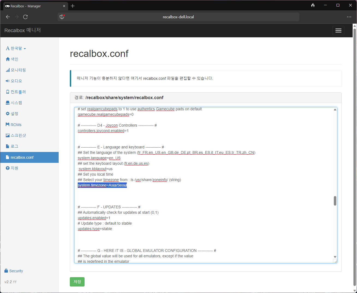Go to ROMs page via text label
The height and width of the screenshot is (293, 357).
16,125
